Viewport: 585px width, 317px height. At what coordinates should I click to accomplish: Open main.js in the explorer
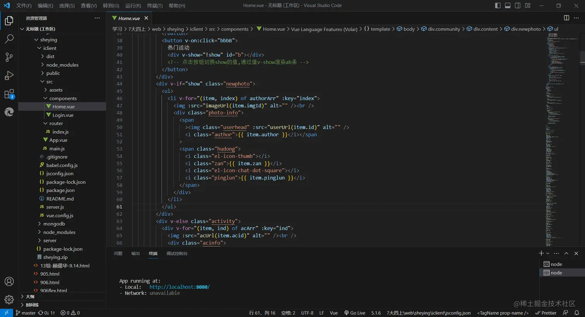(x=57, y=149)
